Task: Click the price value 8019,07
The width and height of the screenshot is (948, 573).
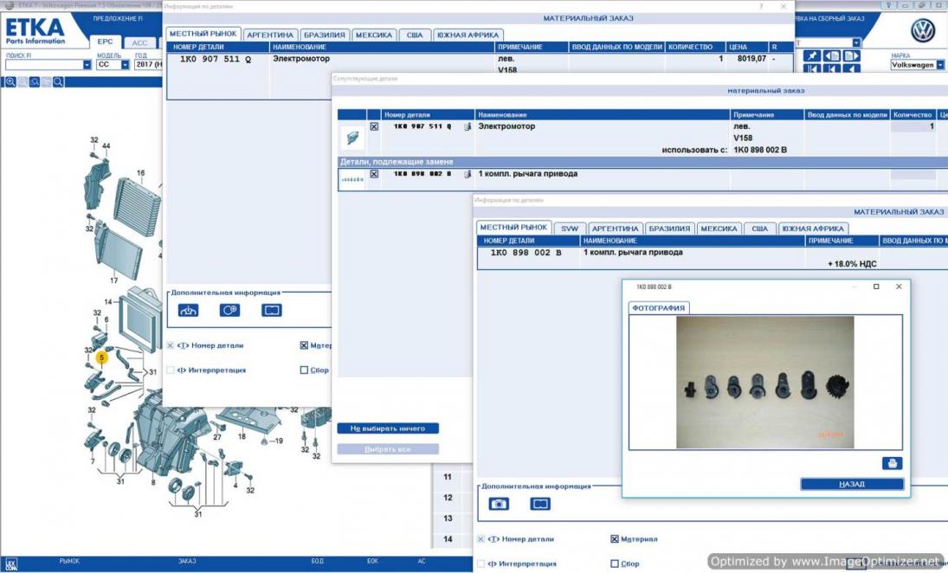Action: pos(751,59)
